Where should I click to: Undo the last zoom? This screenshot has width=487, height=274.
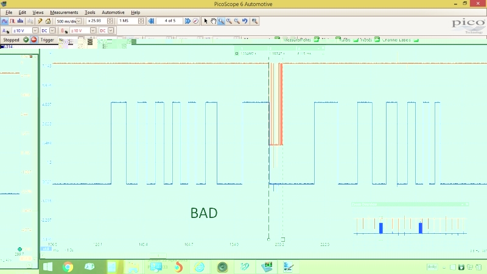click(245, 21)
